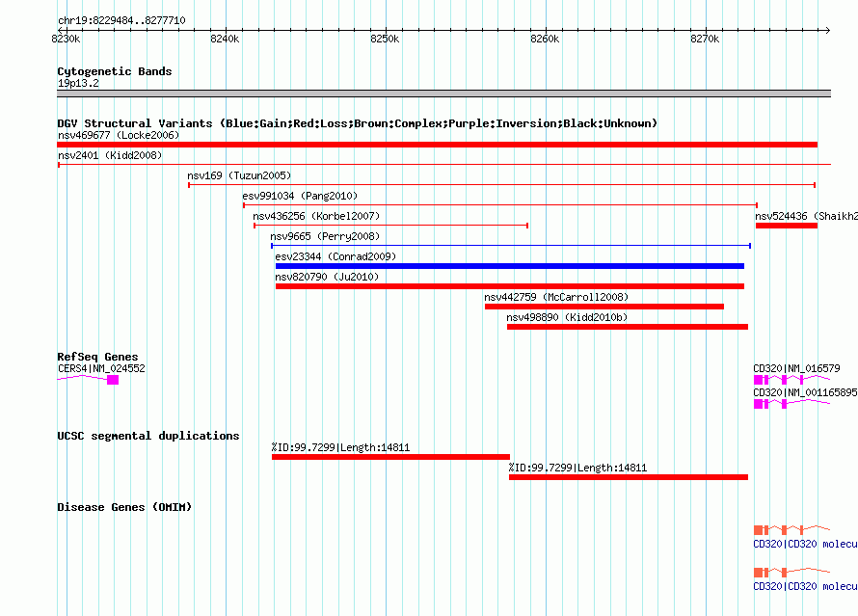Click the second (lower) %ID:99.7299|Length:14811 label
This screenshot has height=616, width=858.
point(577,468)
